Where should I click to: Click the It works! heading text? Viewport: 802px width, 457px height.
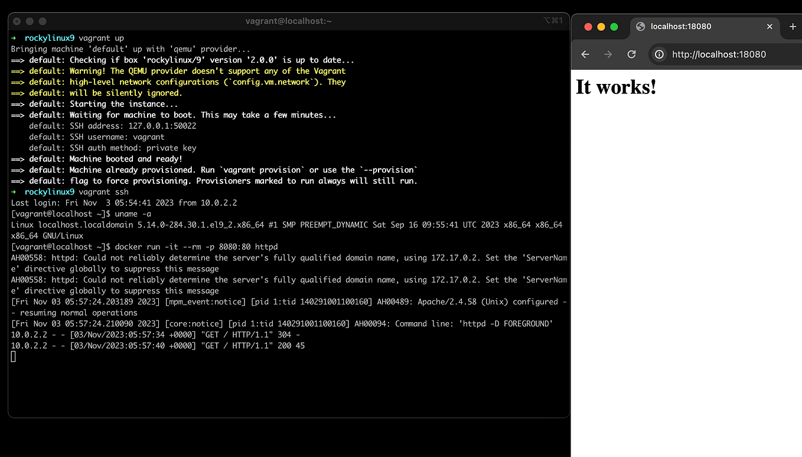point(615,87)
